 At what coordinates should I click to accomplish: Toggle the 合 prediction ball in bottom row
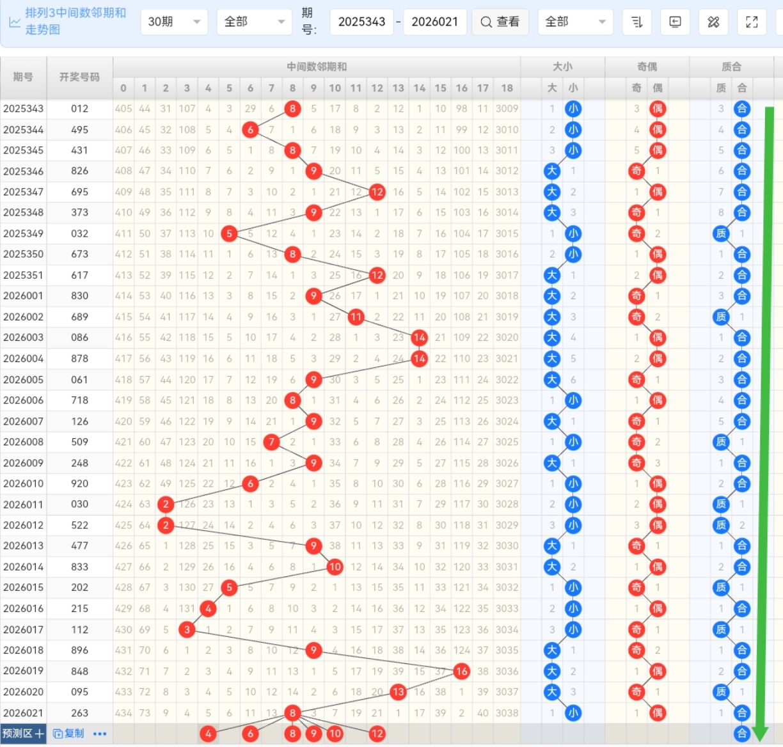(741, 734)
